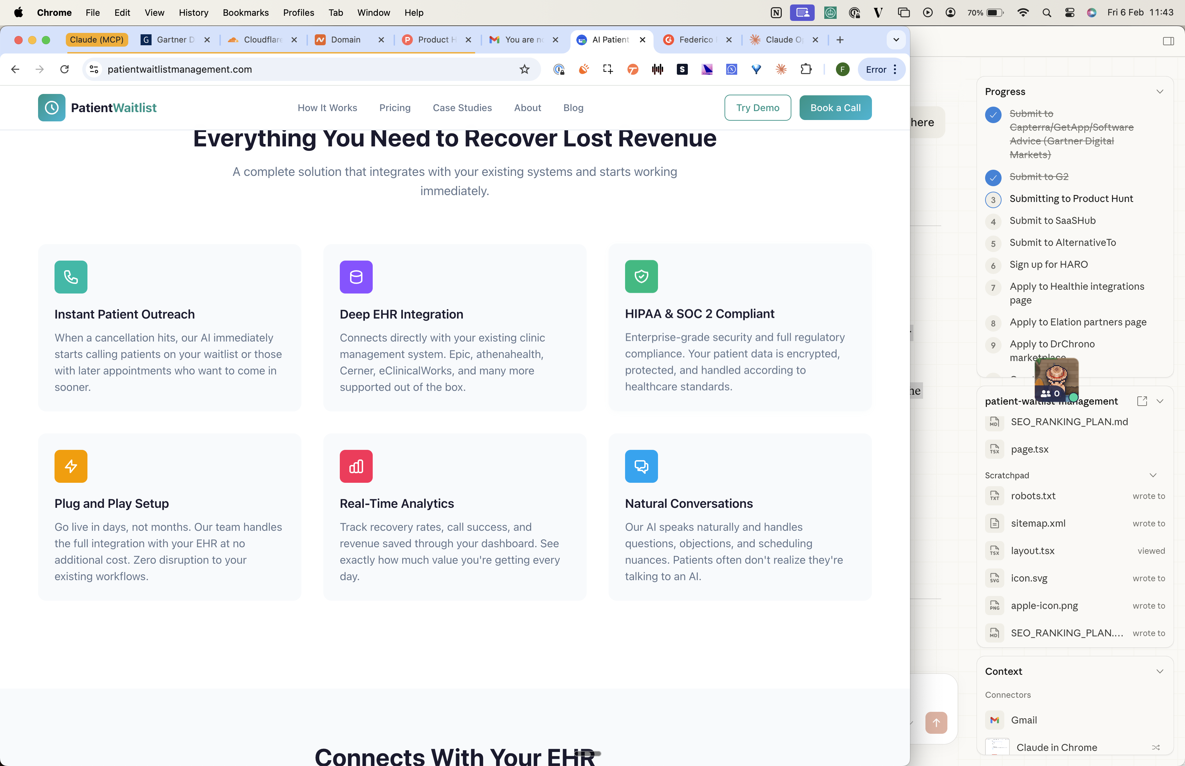Open the Pricing navigation link

coord(394,107)
